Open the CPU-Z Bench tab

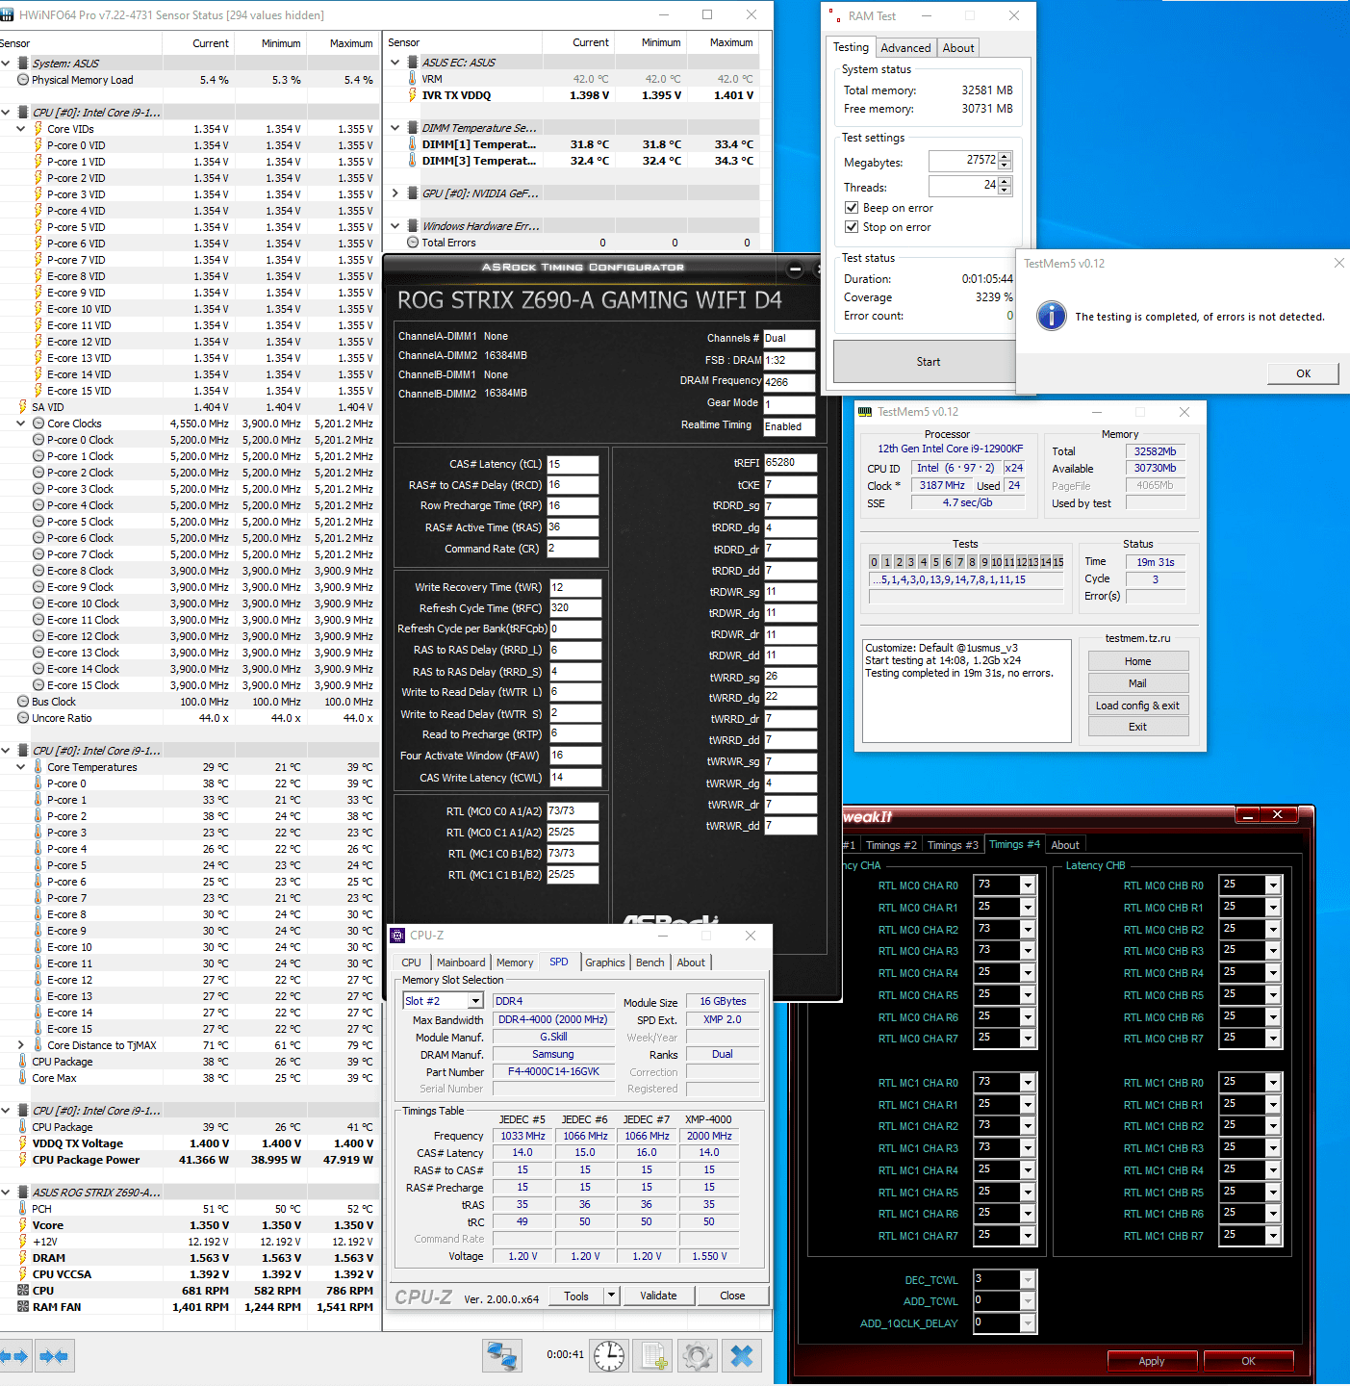click(x=650, y=962)
